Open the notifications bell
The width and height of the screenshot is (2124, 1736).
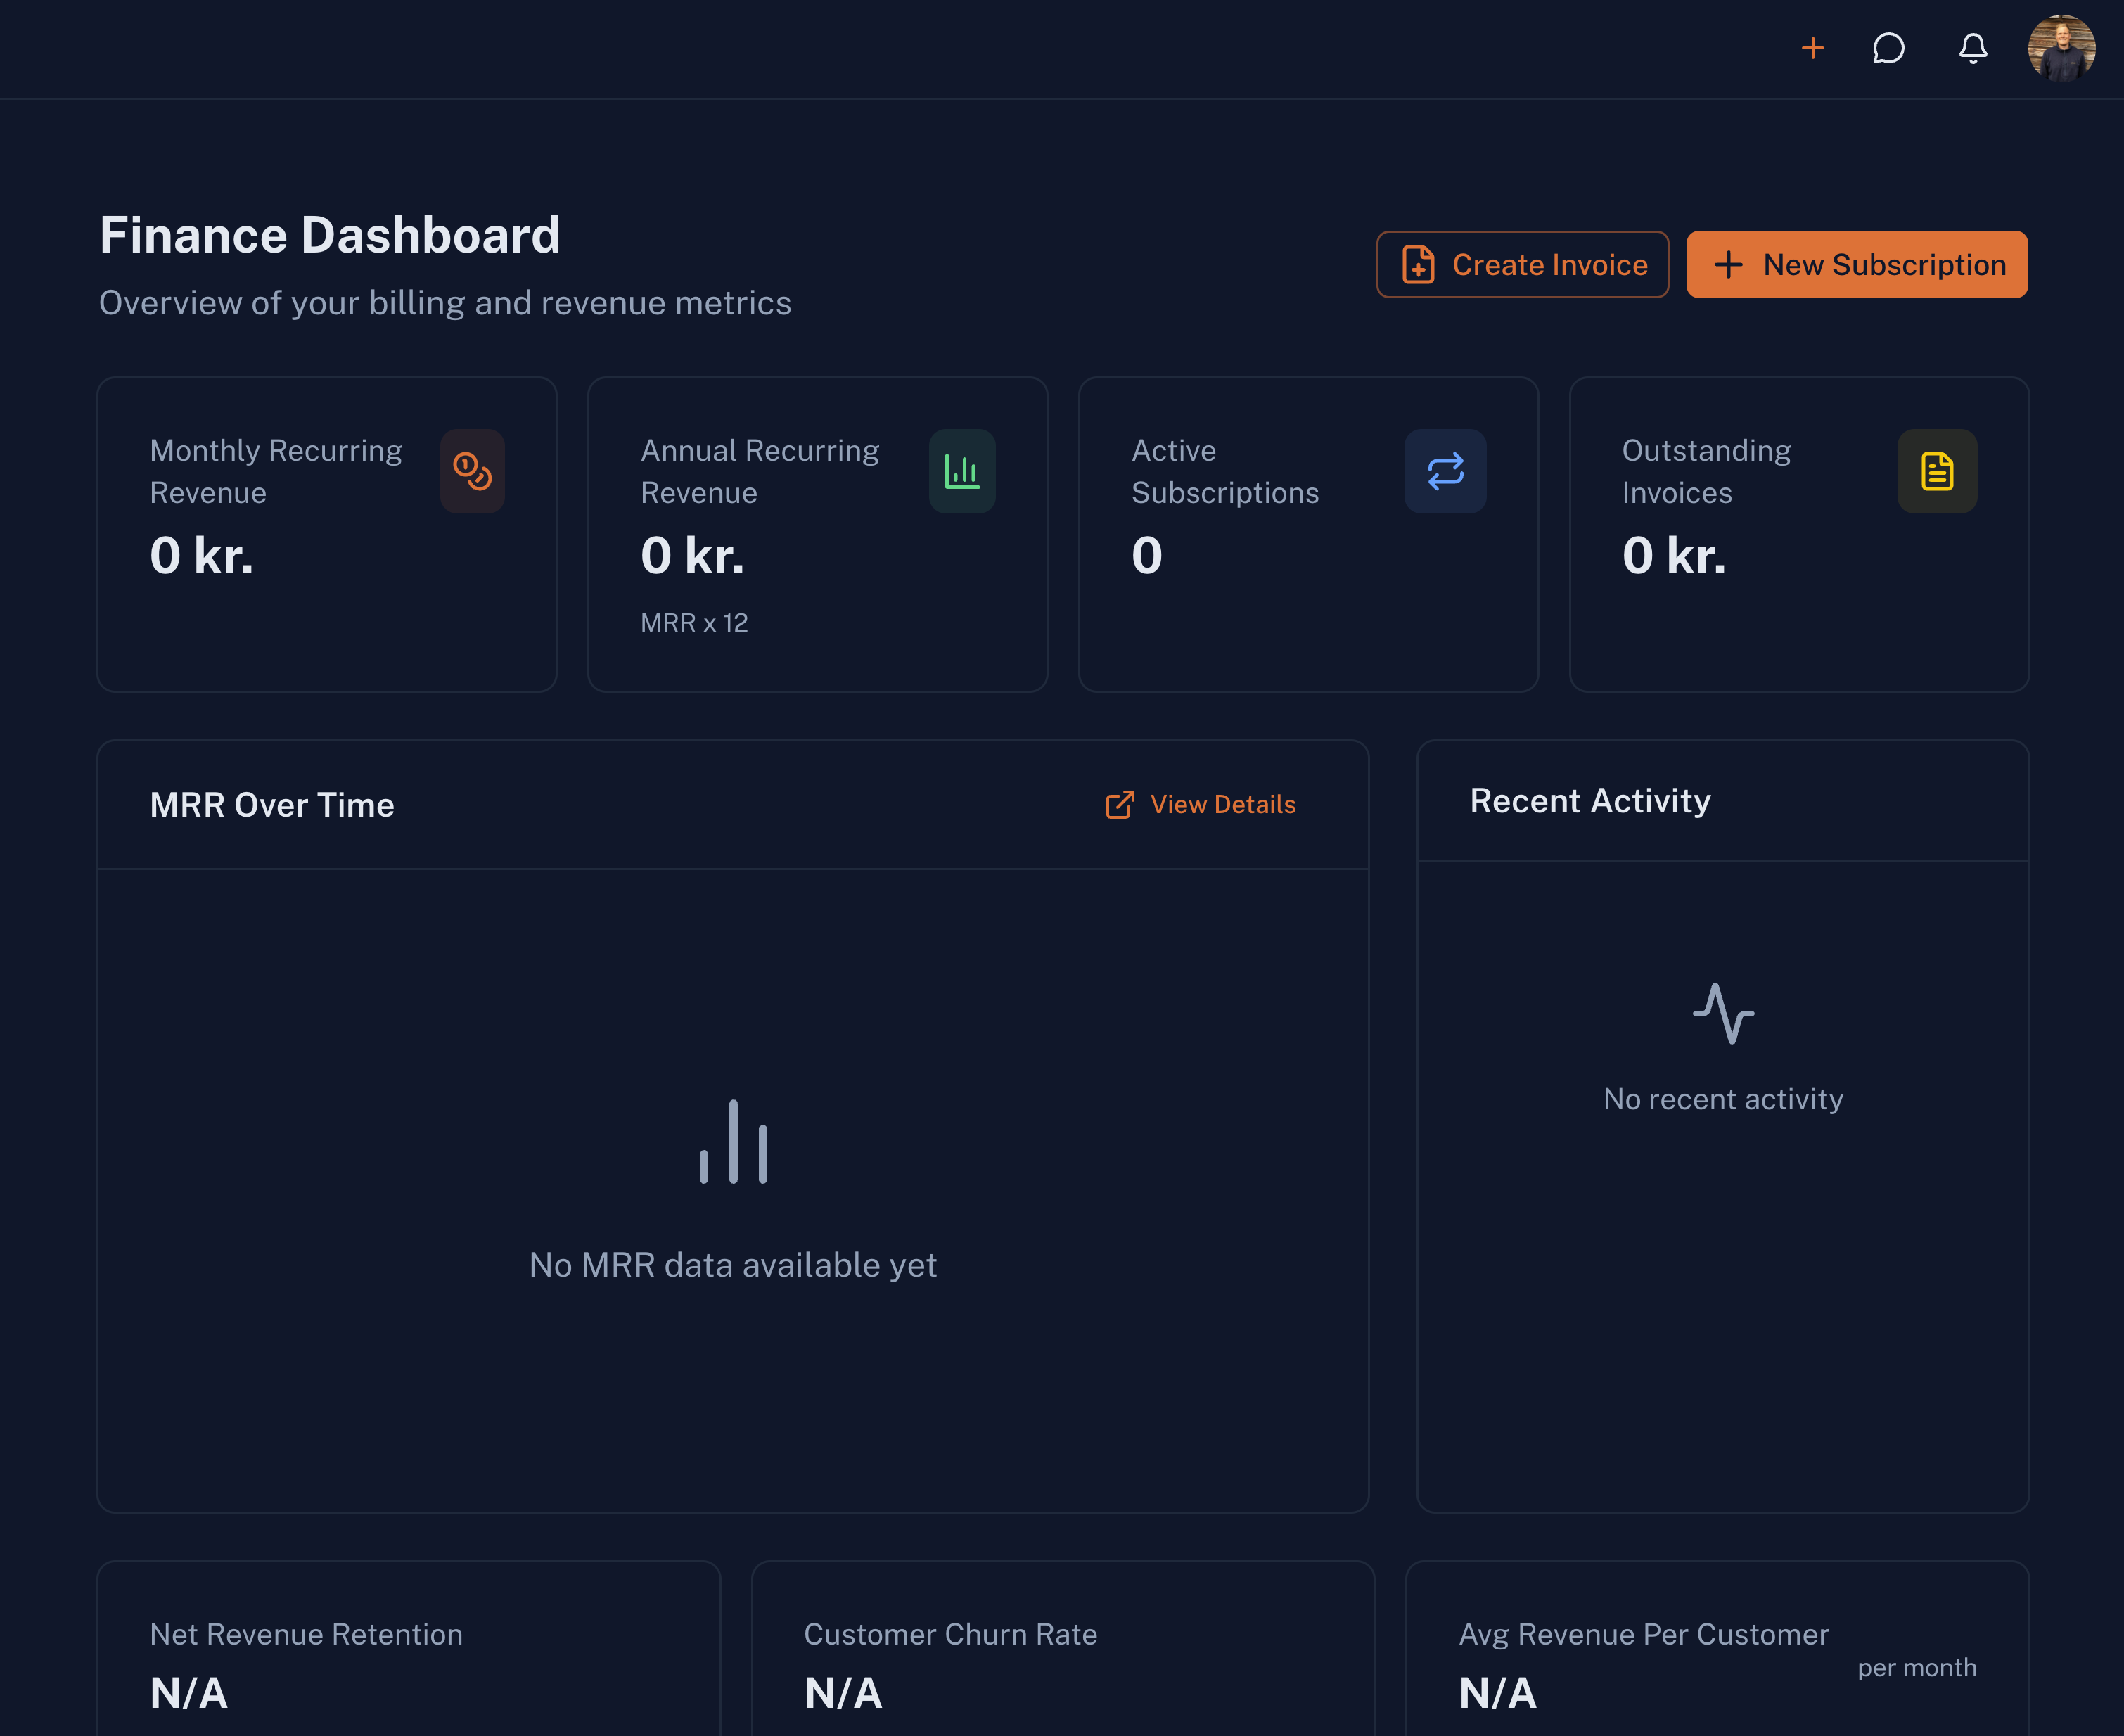(x=1972, y=48)
